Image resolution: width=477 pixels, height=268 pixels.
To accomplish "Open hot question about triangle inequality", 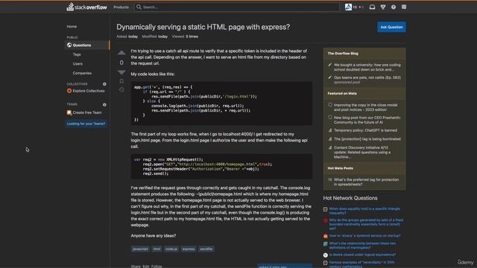I will click(364, 211).
